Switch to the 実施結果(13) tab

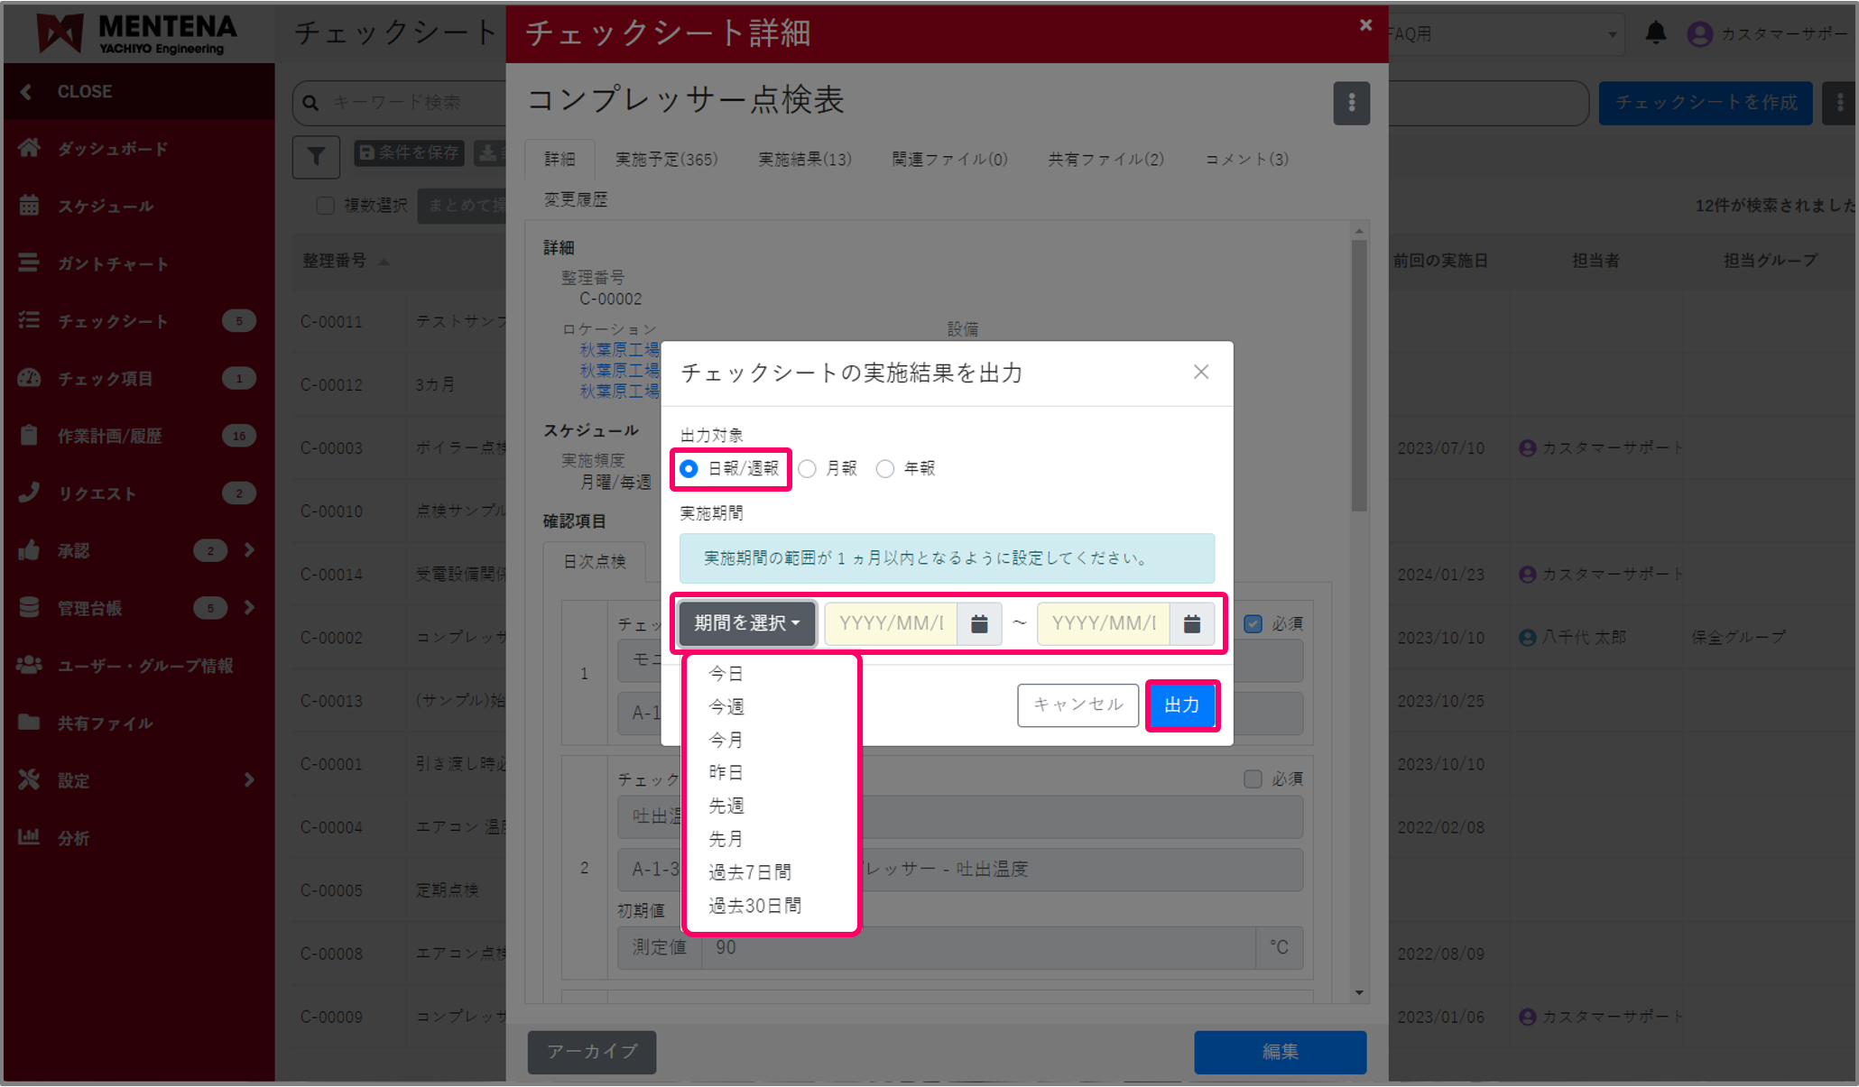tap(804, 159)
